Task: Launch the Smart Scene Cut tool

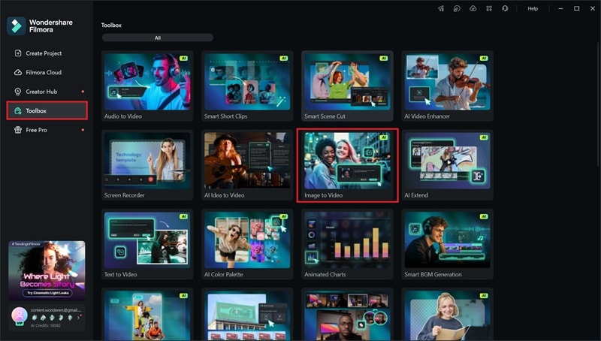Action: pos(347,86)
